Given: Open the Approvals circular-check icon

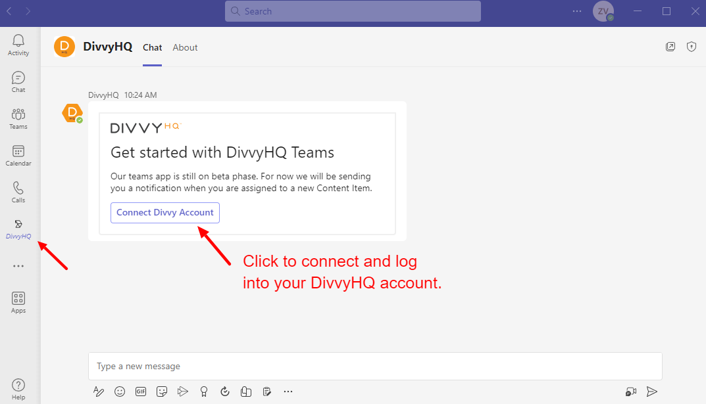Looking at the screenshot, I should [x=224, y=392].
